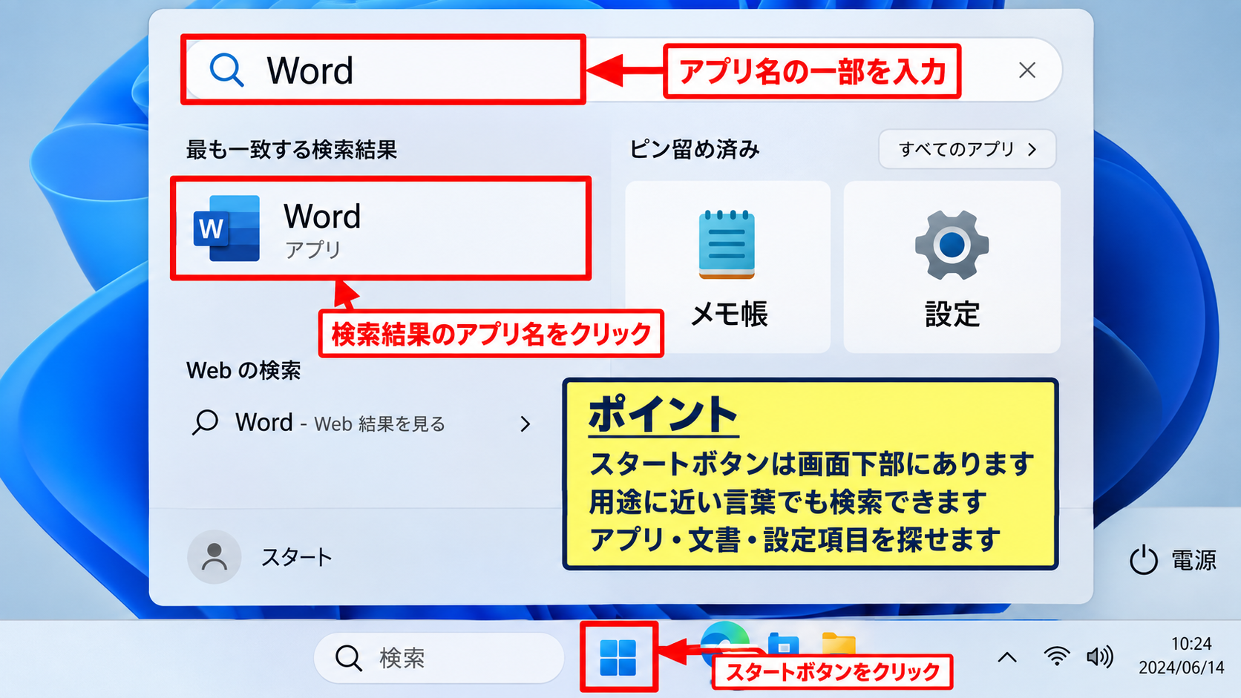Expand the Word web results chevron
The image size is (1241, 698).
pyautogui.click(x=525, y=424)
